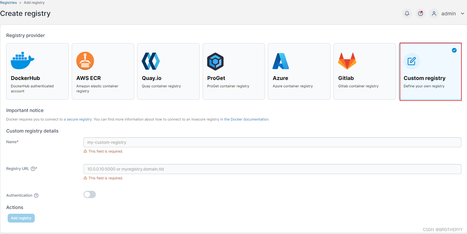Enable the Authentication toggle switch

pos(90,195)
